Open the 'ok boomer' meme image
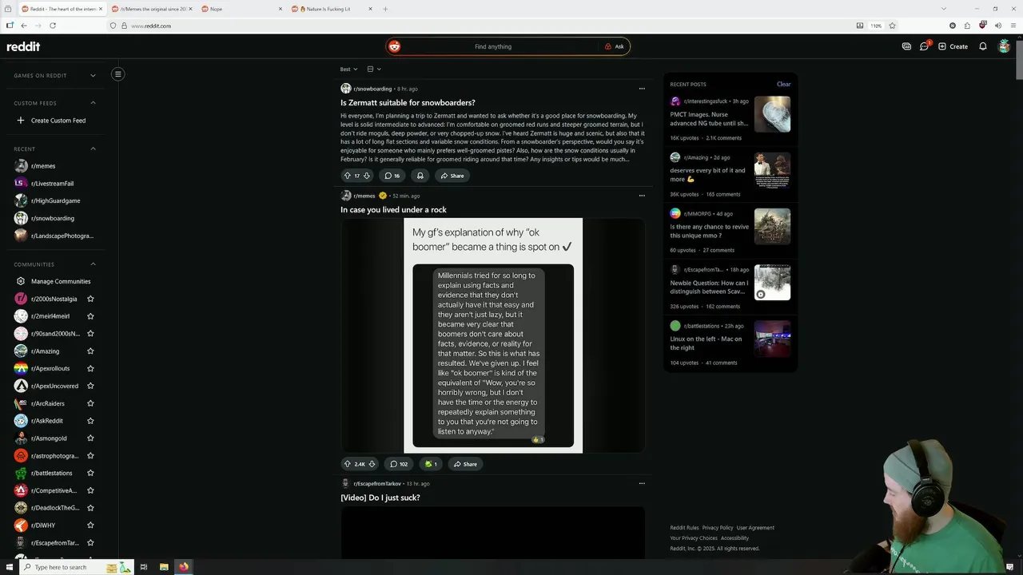This screenshot has width=1023, height=575. [493, 335]
